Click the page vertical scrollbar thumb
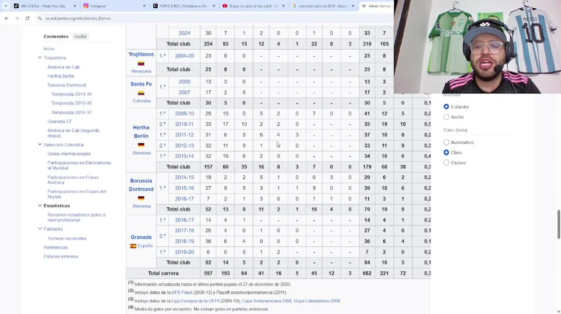The height and width of the screenshot is (314, 561). click(558, 224)
